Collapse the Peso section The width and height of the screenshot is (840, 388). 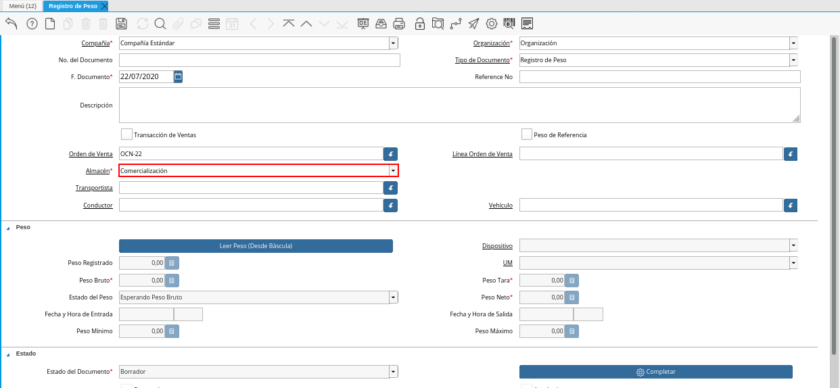[9, 228]
